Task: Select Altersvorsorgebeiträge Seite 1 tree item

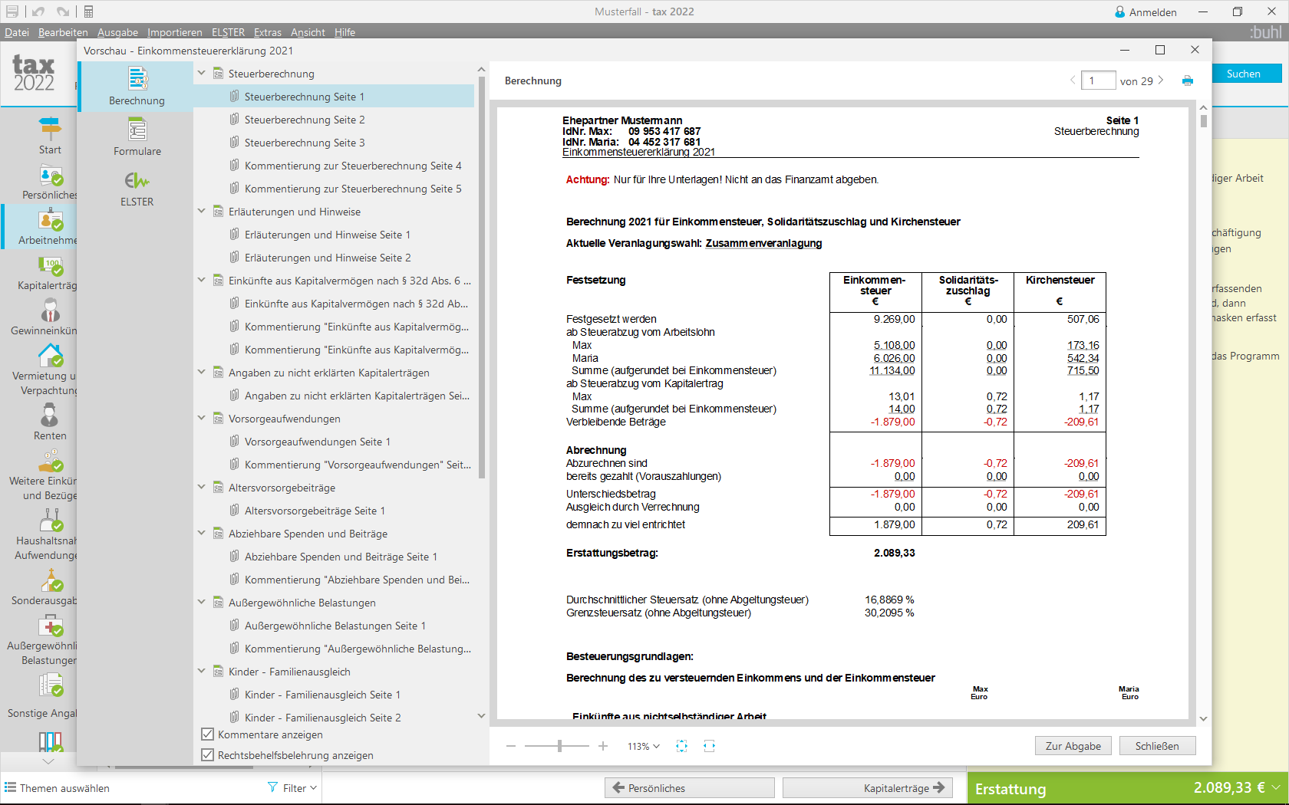Action: [x=315, y=511]
